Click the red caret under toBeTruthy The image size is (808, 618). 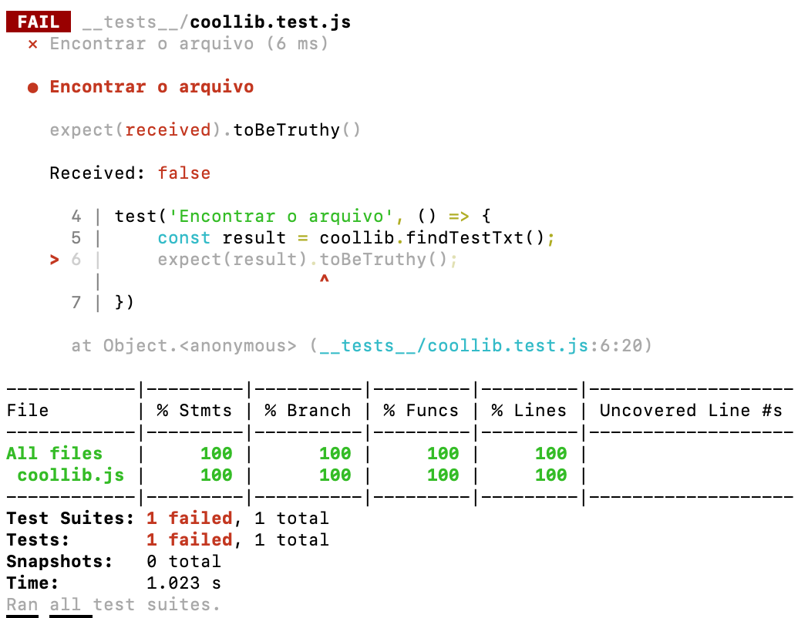(x=324, y=280)
